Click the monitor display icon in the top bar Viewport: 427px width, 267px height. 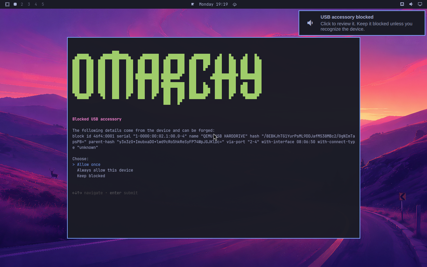420,4
